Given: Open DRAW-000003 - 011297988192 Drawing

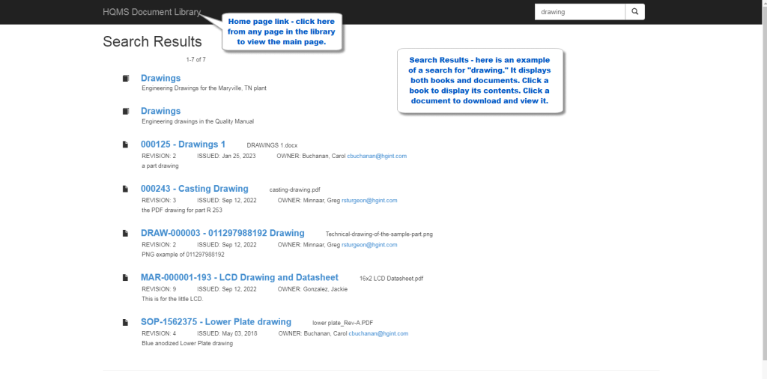Looking at the screenshot, I should (222, 233).
